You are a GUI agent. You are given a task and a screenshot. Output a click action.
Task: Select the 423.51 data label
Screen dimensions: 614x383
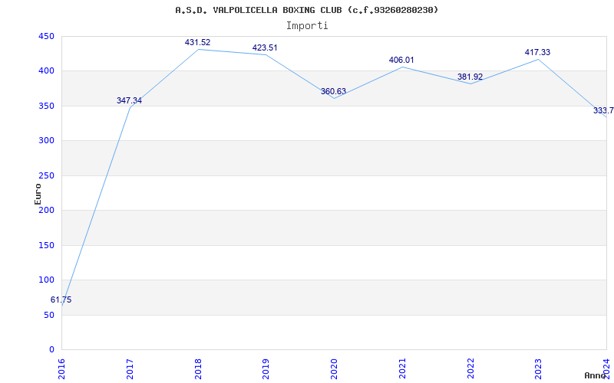[x=265, y=47]
